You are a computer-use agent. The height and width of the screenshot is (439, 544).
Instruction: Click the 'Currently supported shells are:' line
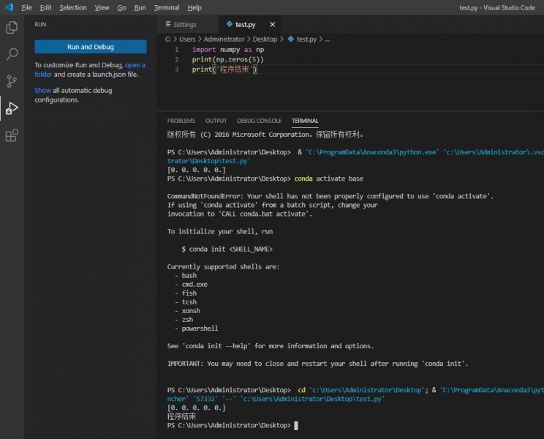pos(223,266)
